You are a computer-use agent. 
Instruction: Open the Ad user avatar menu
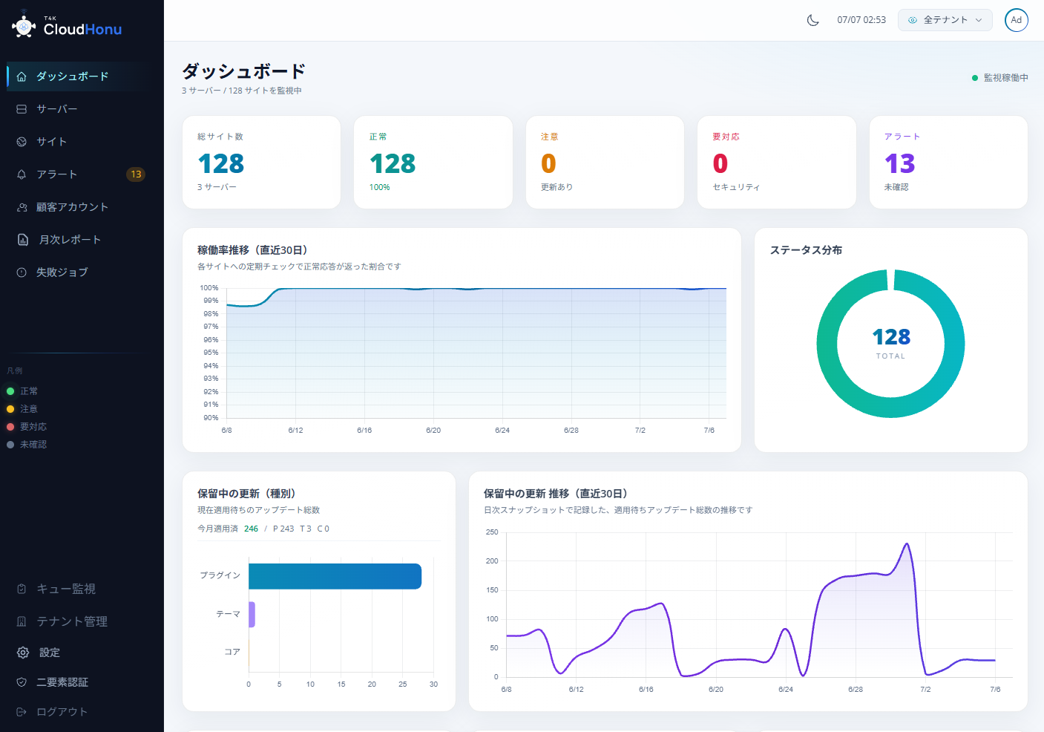click(1017, 20)
